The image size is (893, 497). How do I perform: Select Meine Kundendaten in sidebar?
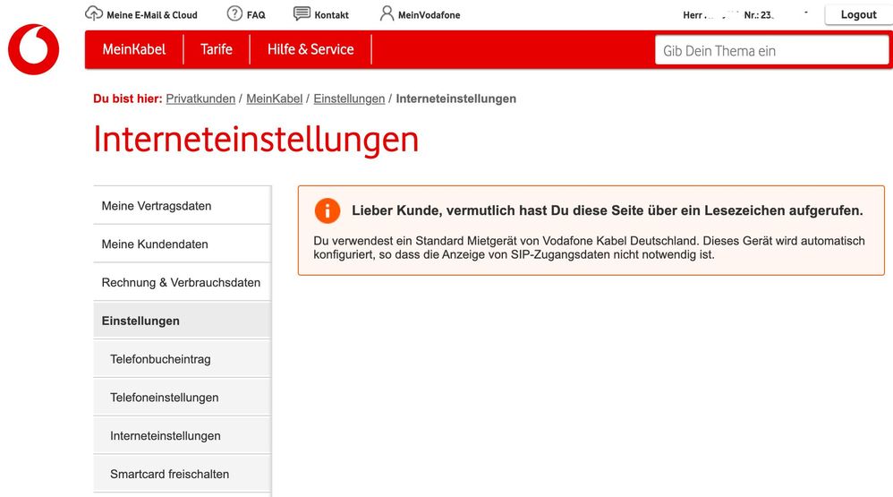[x=183, y=244]
